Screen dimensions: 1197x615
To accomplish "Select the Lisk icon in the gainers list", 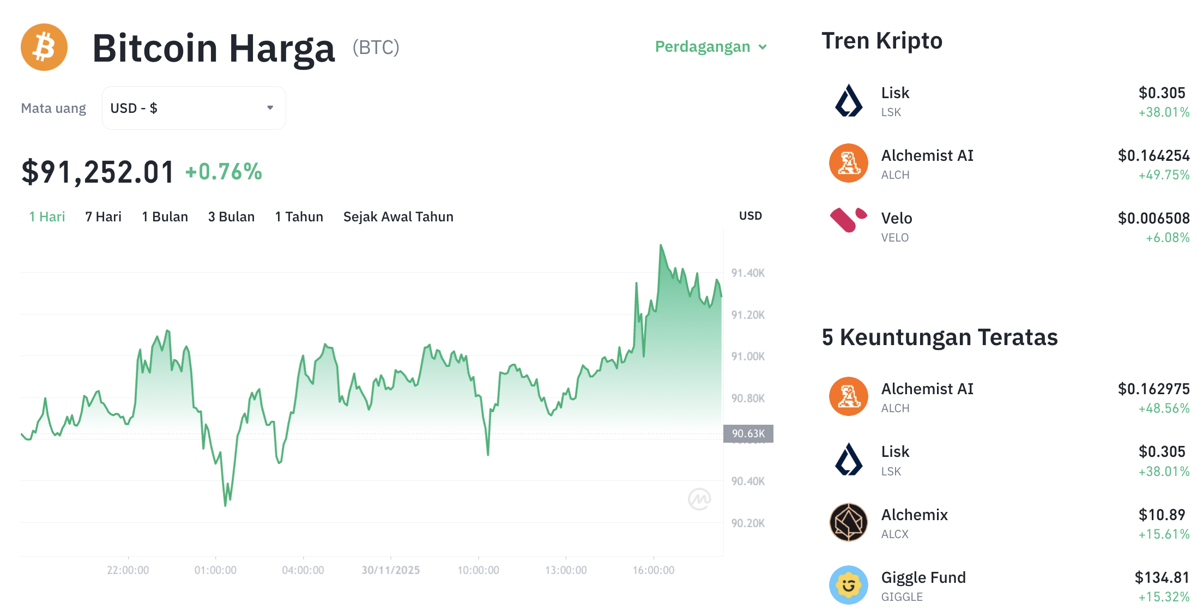I will [x=848, y=459].
